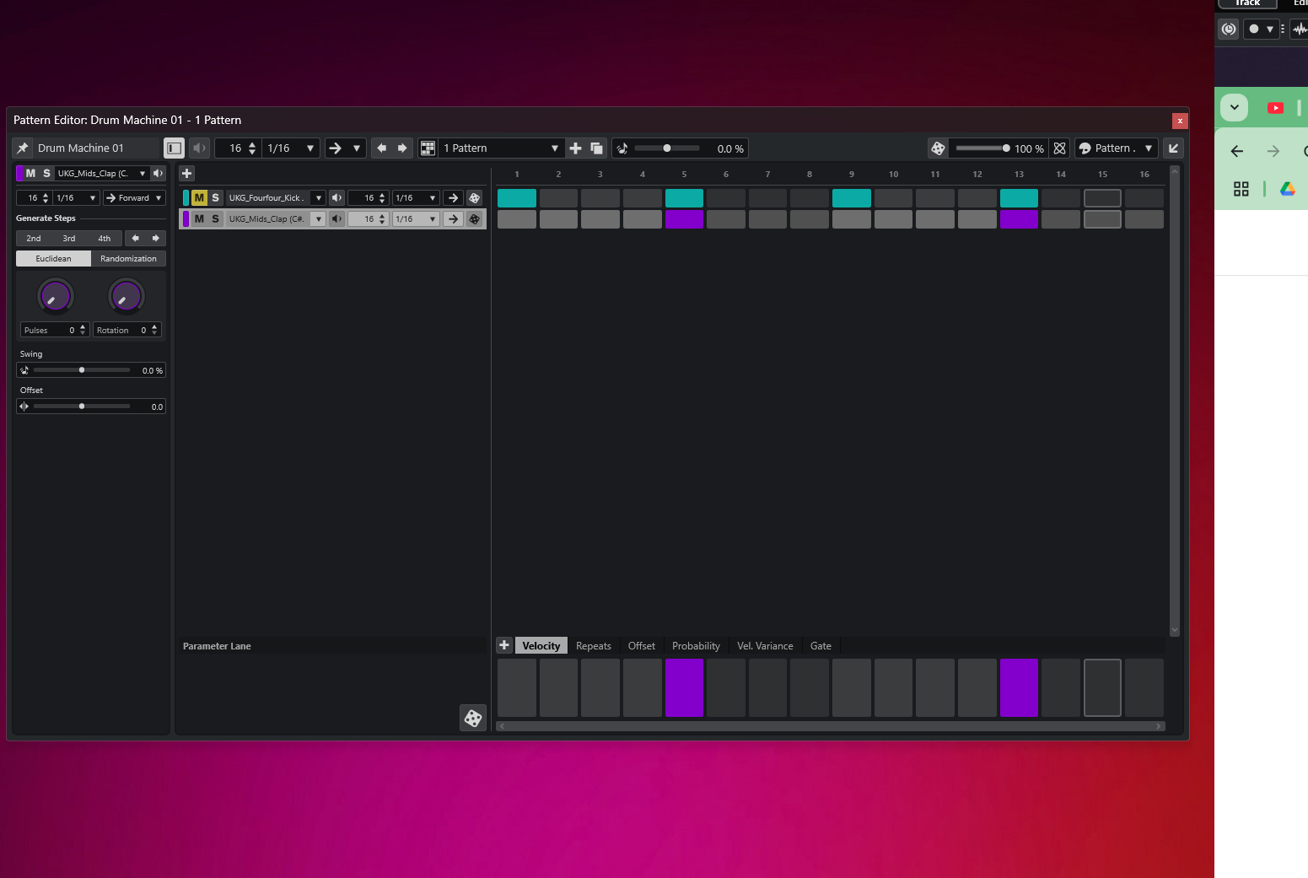
Task: Go back in the browser window
Action: coord(1237,152)
